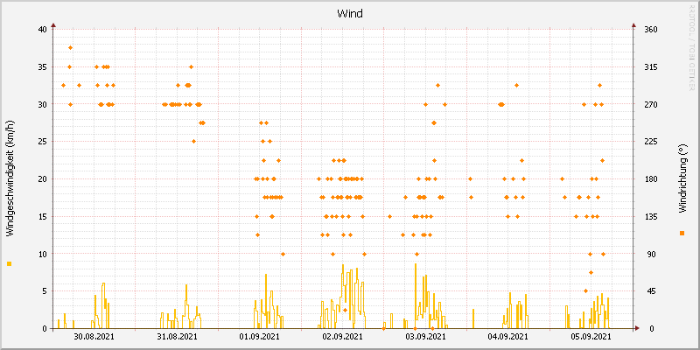The height and width of the screenshot is (350, 700).
Task: Click the chart title 'Wind'
Action: pyautogui.click(x=349, y=14)
